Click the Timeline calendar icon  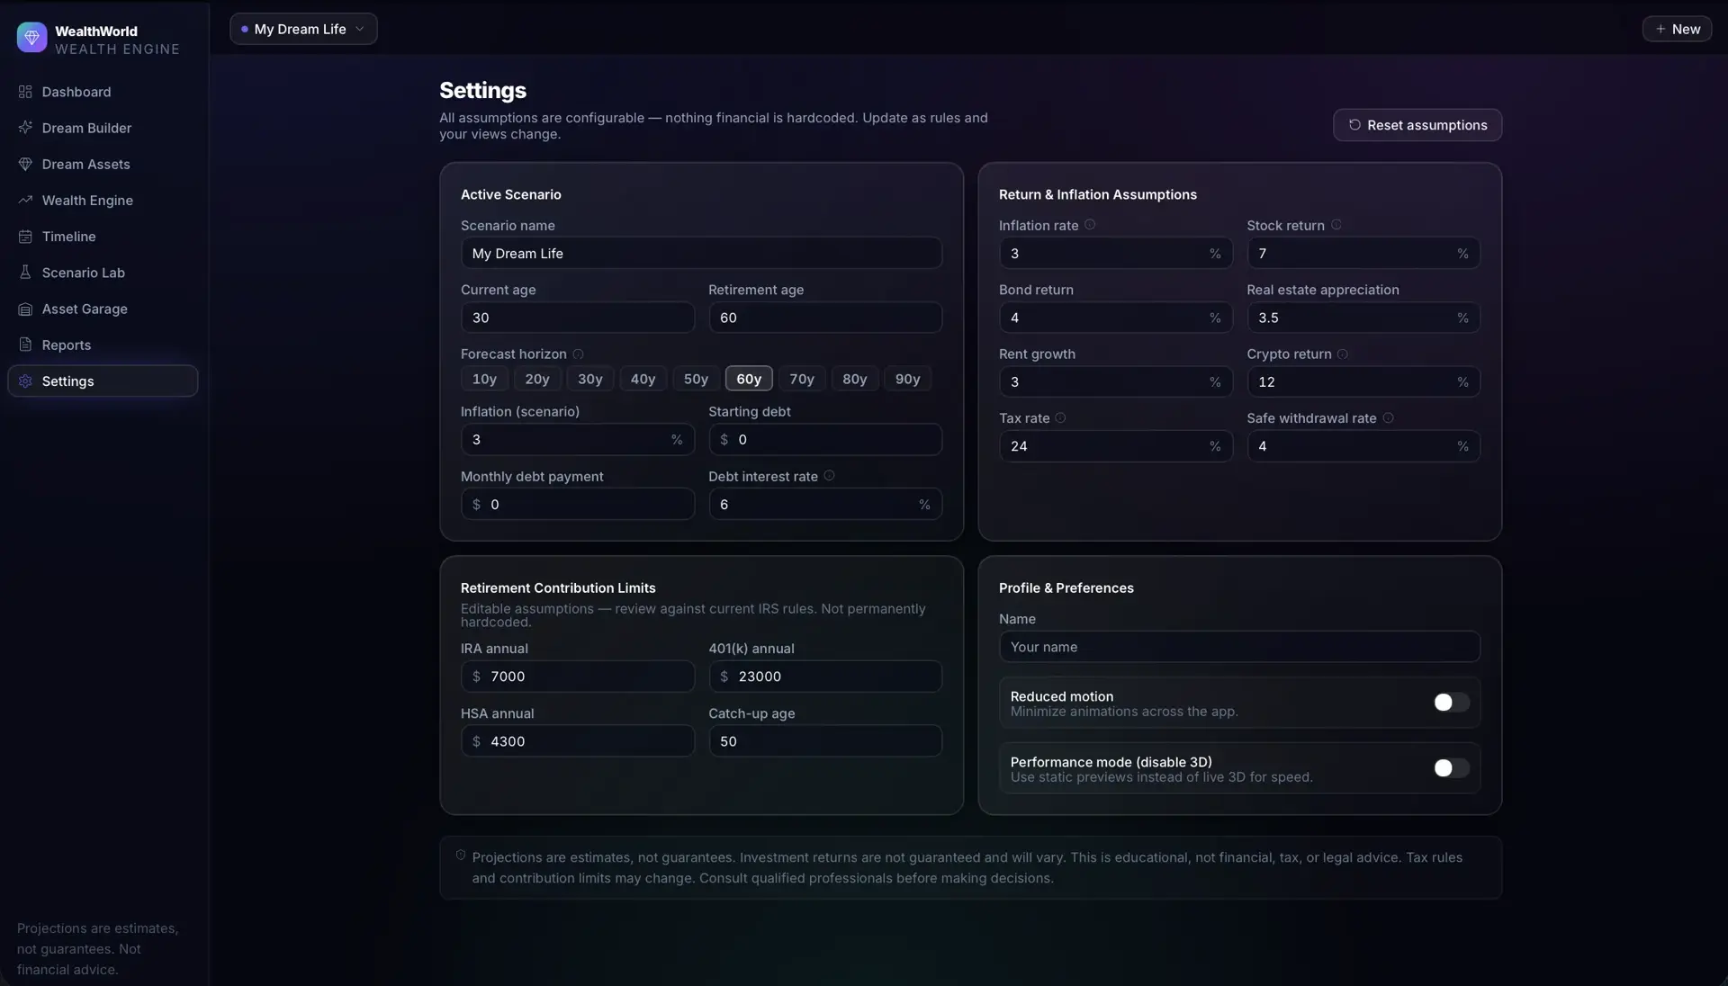click(25, 237)
